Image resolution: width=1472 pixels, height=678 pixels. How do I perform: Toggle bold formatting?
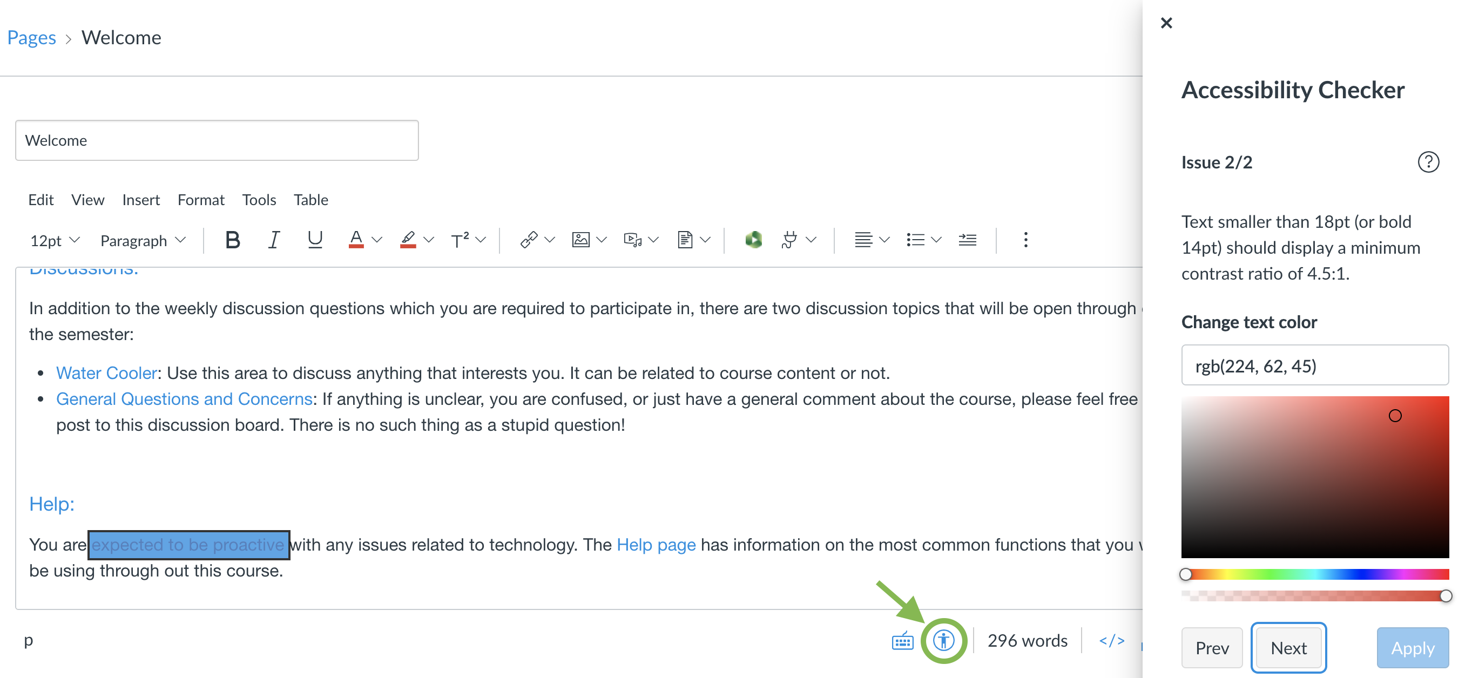(232, 240)
